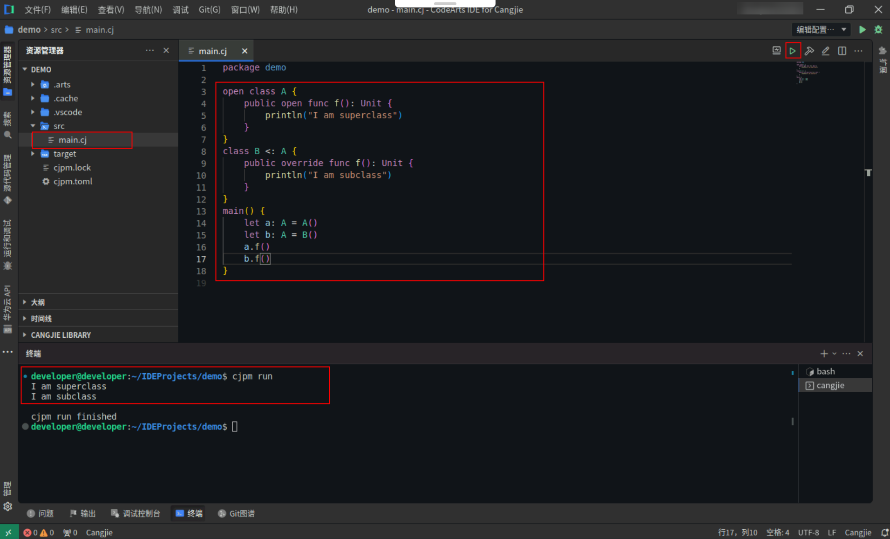Open the Git(G) menu
890x539 pixels.
210,10
